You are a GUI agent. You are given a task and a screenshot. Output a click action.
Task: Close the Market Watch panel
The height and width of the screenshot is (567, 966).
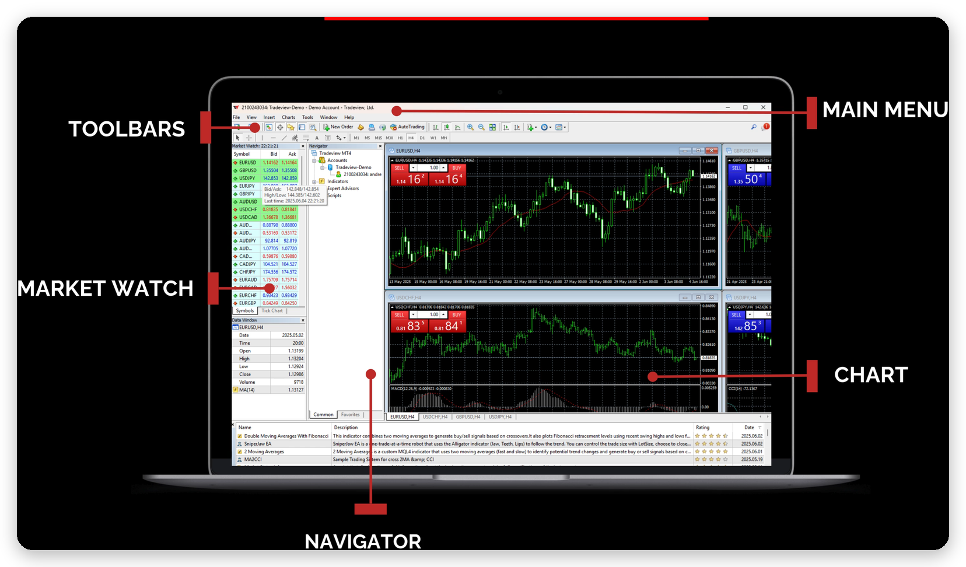303,146
